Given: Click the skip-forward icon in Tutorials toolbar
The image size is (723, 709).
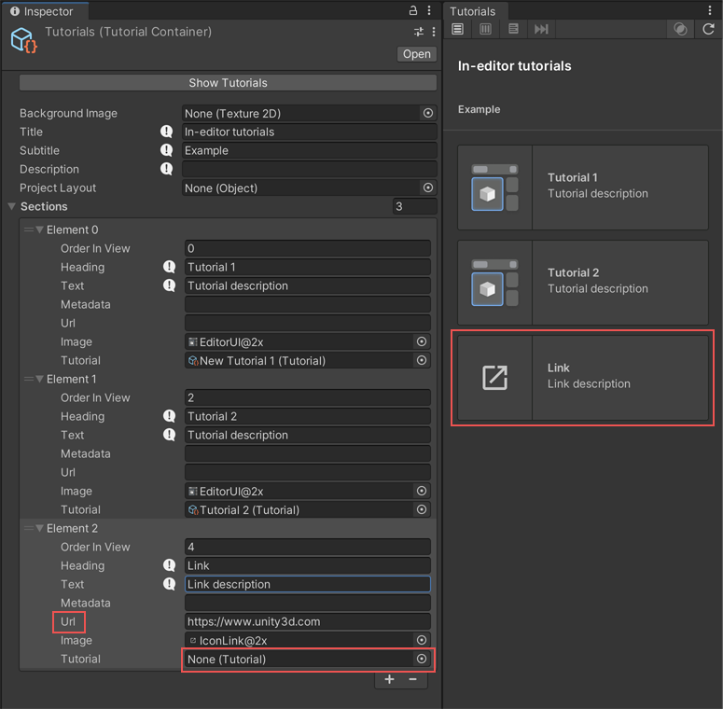Looking at the screenshot, I should (x=541, y=29).
